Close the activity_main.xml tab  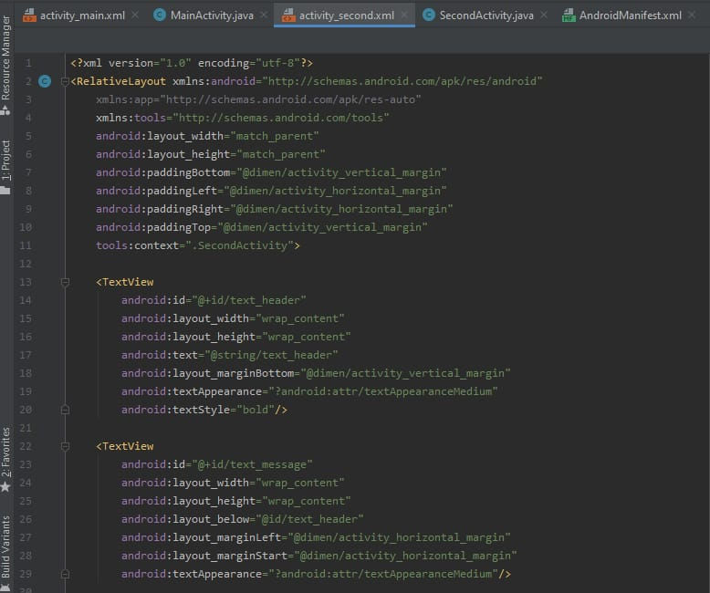(135, 16)
